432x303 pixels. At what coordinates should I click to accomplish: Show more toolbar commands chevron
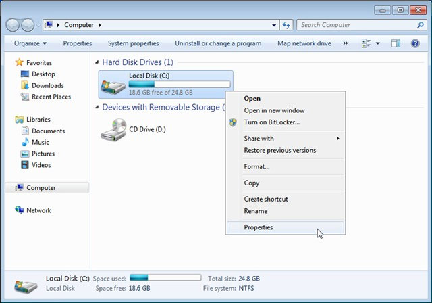(x=345, y=43)
